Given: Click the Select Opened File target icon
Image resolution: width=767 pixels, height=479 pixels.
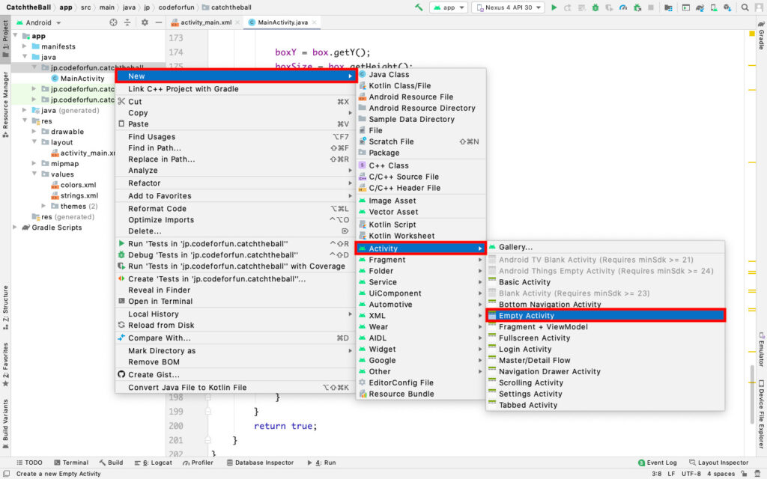Looking at the screenshot, I should click(x=114, y=22).
